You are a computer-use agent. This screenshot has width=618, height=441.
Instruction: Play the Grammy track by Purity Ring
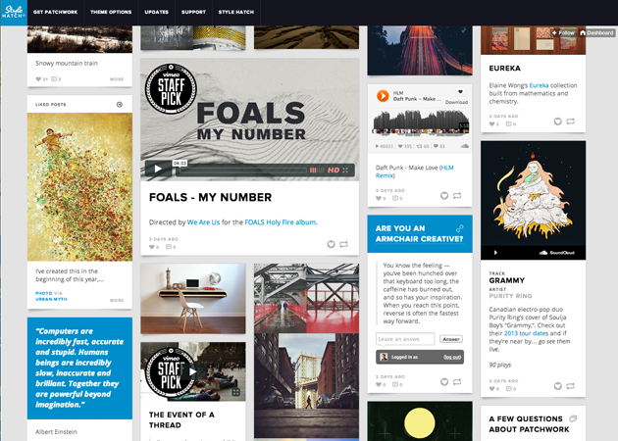click(495, 253)
